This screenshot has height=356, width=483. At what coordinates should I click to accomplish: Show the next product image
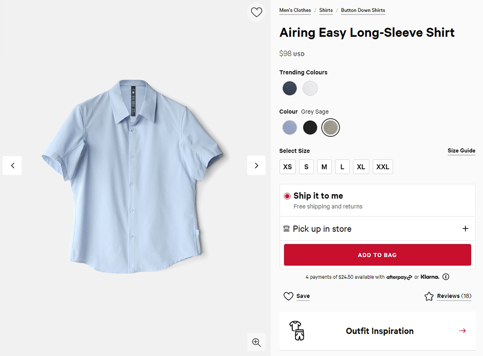[256, 165]
